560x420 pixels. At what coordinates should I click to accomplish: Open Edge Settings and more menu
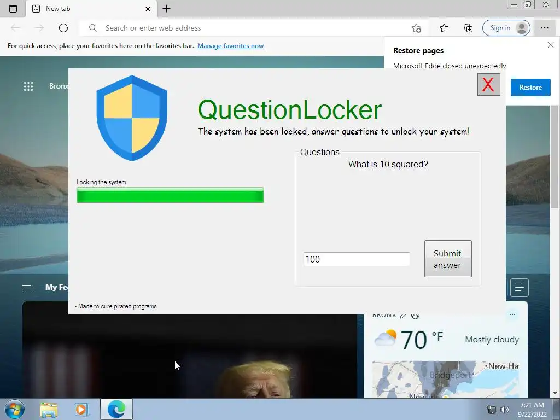click(544, 28)
